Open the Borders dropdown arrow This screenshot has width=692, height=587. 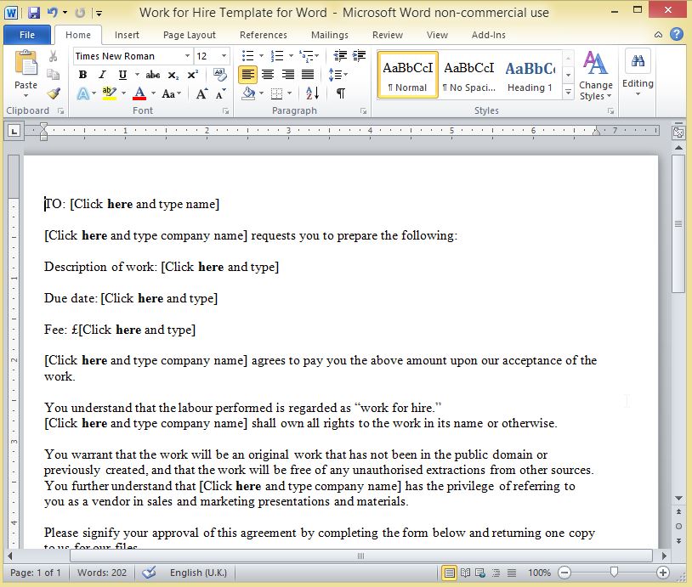coord(290,93)
